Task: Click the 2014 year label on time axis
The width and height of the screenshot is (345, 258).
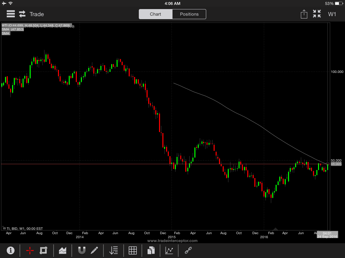Action: click(80, 237)
